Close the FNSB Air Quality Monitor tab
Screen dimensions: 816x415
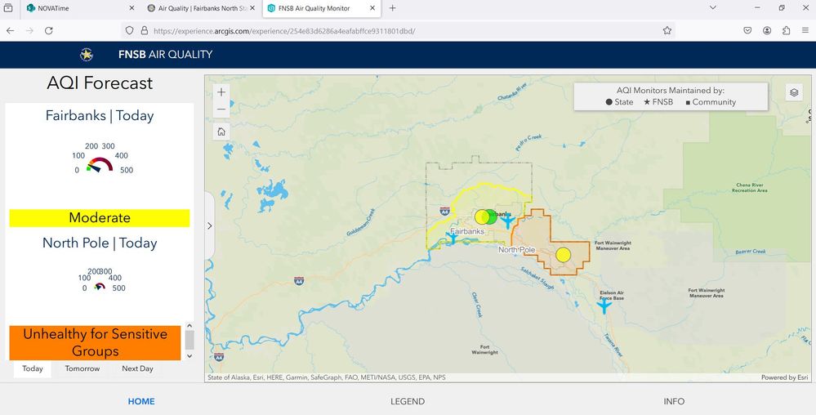point(372,8)
